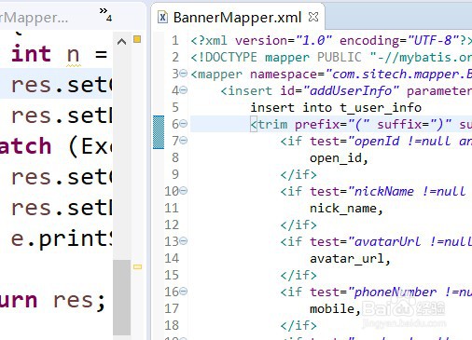The height and width of the screenshot is (340, 472).
Task: Collapse the openId if block at line 7
Action: [x=184, y=141]
